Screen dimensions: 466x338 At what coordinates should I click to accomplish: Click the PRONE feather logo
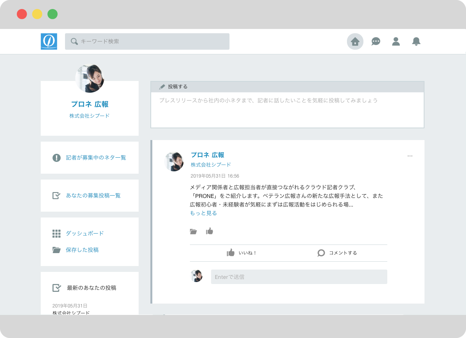point(49,41)
